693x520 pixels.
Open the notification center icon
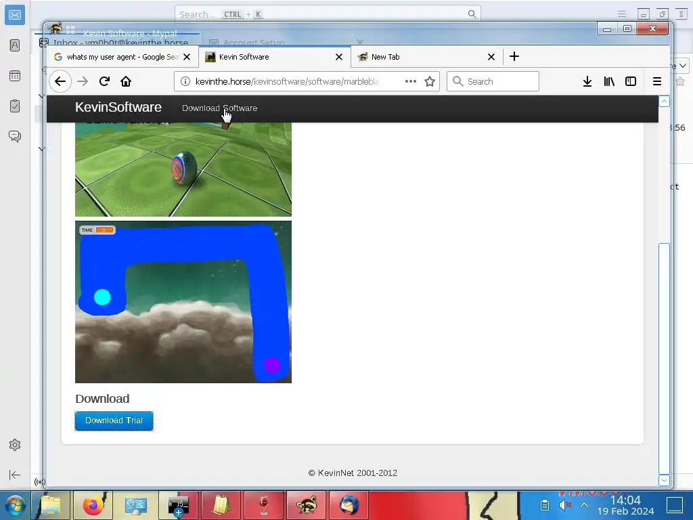[x=675, y=505]
